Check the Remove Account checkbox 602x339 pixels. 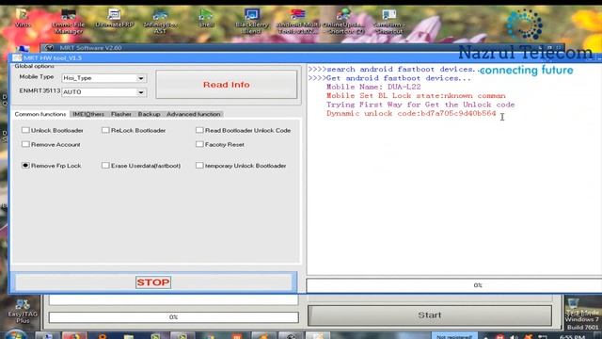click(x=25, y=144)
